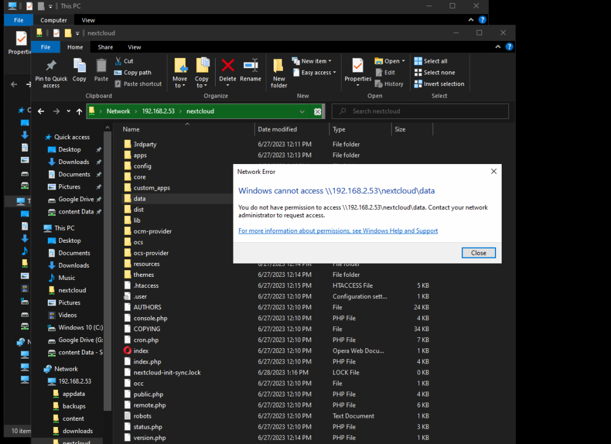
Task: Click Network in the address breadcrumb
Action: (x=118, y=111)
